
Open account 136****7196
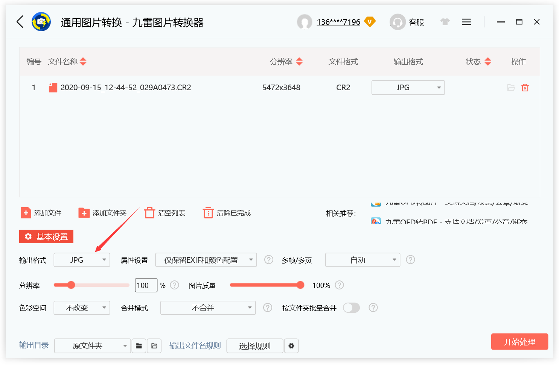coord(338,22)
